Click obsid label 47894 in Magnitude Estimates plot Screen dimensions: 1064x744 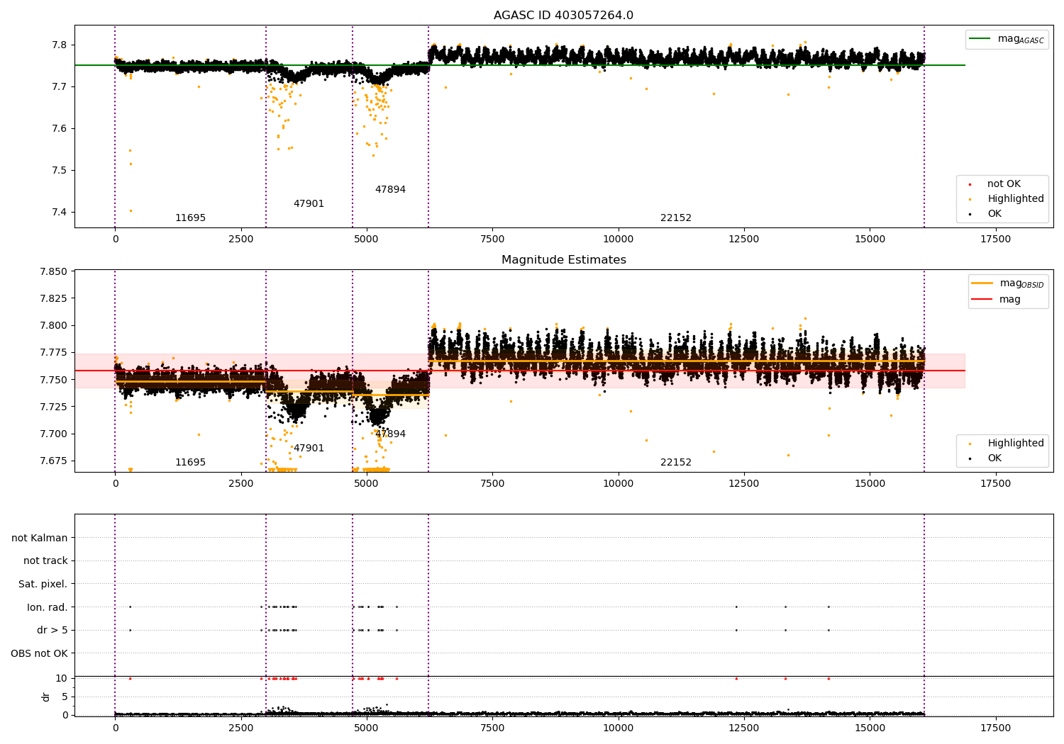[390, 434]
